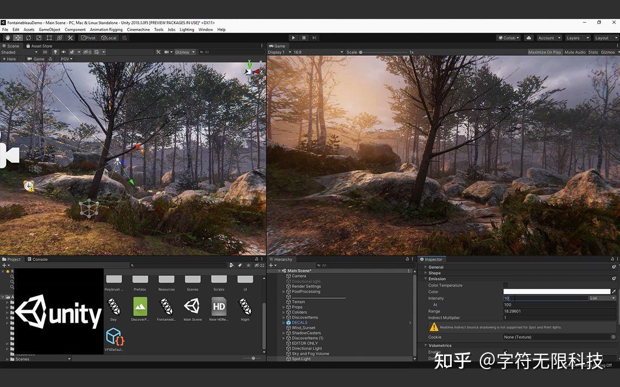
Task: Open the custom editor tools icon
Action: (x=70, y=38)
